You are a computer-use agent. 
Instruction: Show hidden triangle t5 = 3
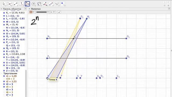(x=4, y=89)
